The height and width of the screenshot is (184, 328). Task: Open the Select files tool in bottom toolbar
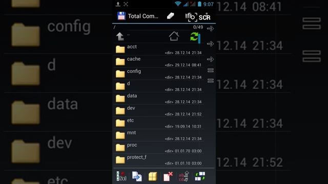point(121,176)
